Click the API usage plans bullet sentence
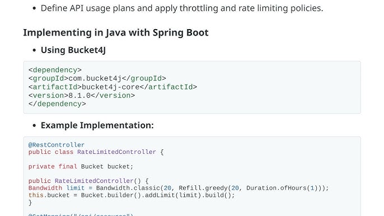Screen dimensions: 384x216 (x=182, y=8)
